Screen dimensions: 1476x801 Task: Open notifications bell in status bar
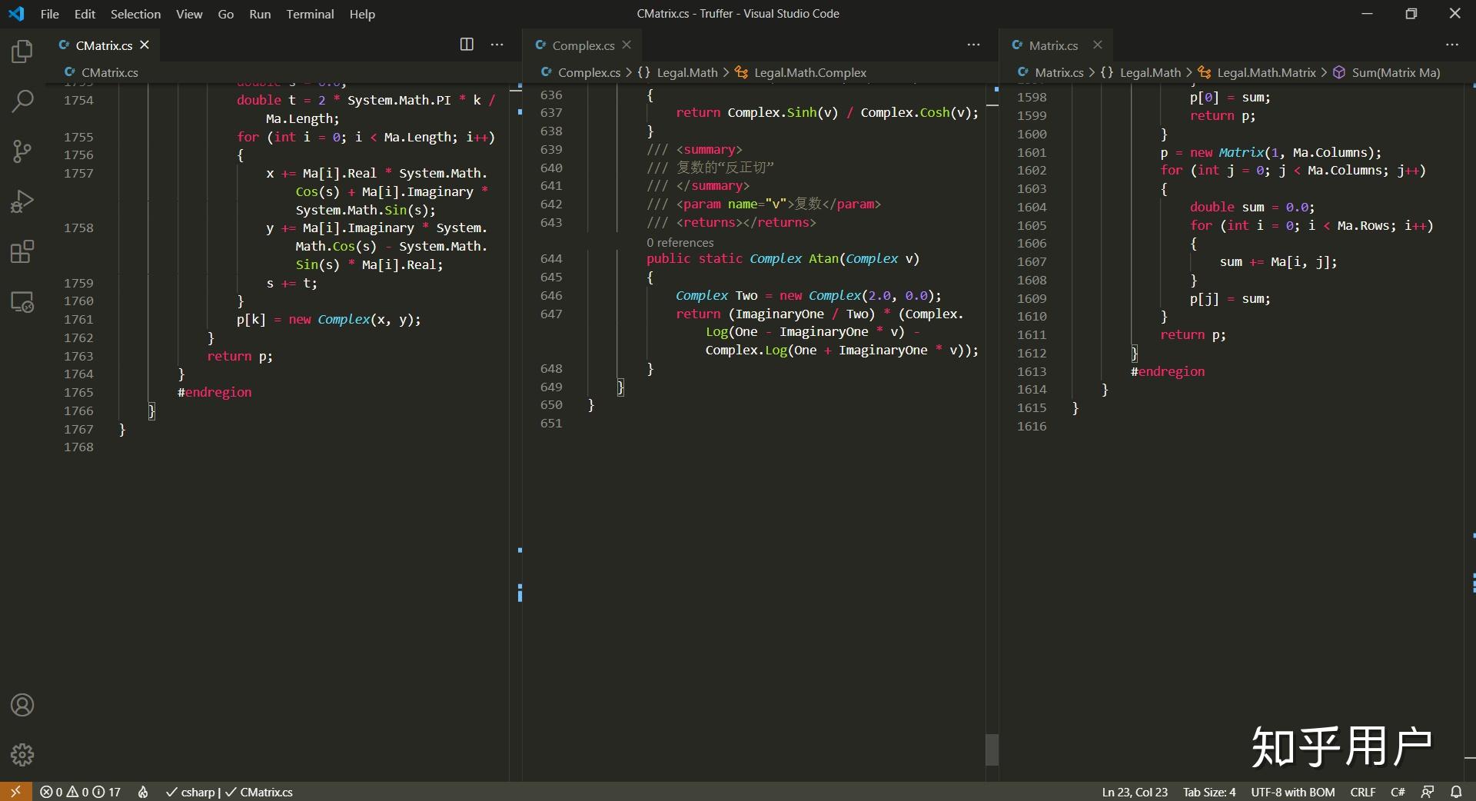click(x=1456, y=792)
